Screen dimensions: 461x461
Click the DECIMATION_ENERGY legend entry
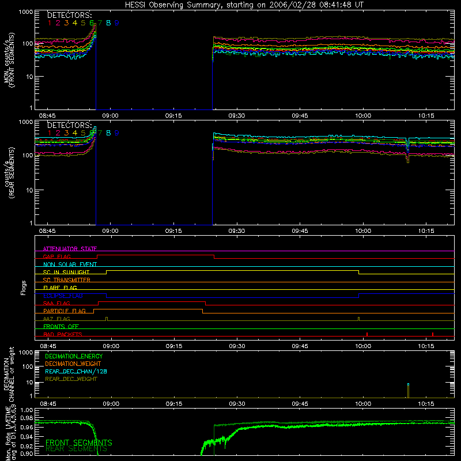[74, 356]
